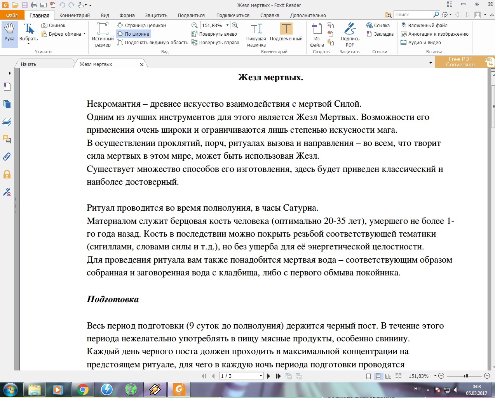Open the Подключиться ribbon tab
Image resolution: width=495 pixels, height=398 pixels.
pos(233,15)
